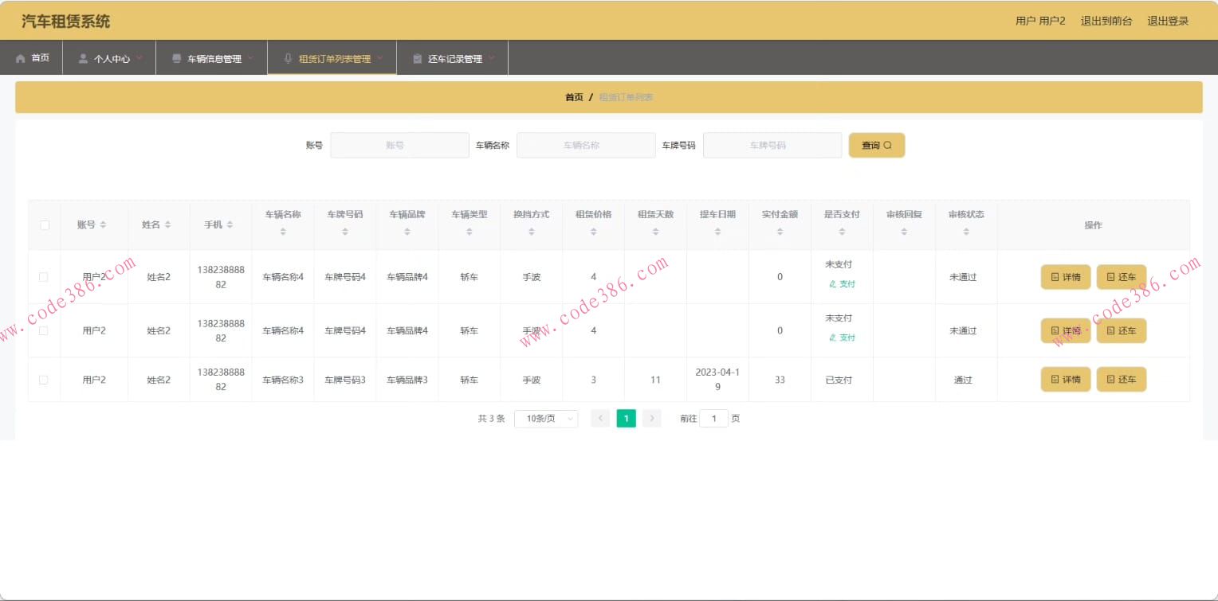
Task: Select the icon beside 还车记录管理
Action: (x=416, y=57)
